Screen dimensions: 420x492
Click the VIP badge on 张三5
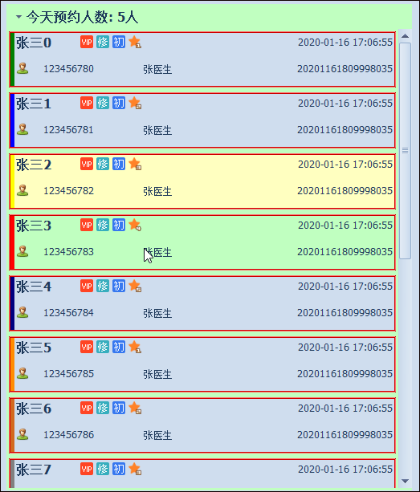[87, 347]
